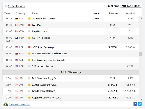This screenshot has height=109, width=145.
Task: Open the Economic Calendar link
Action: 19,104
